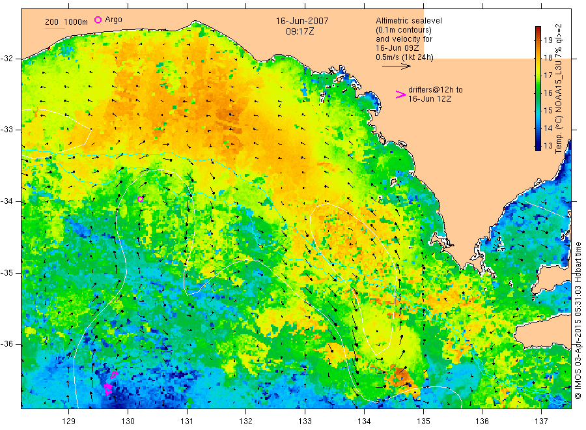Click the color bar label 19
This screenshot has height=430, width=586.
click(548, 40)
